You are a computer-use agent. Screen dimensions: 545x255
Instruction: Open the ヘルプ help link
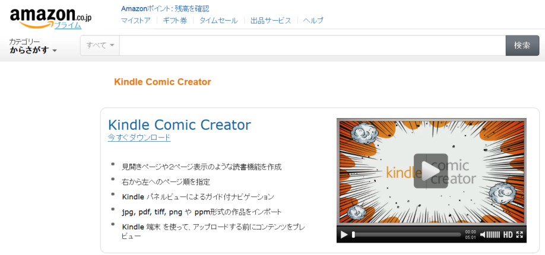[313, 21]
